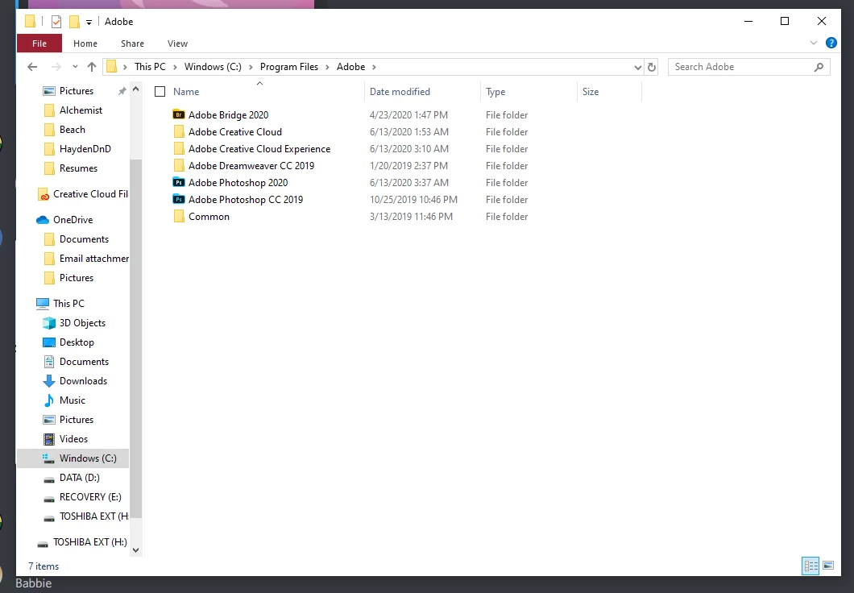Select Resumes folder in sidebar

click(78, 168)
